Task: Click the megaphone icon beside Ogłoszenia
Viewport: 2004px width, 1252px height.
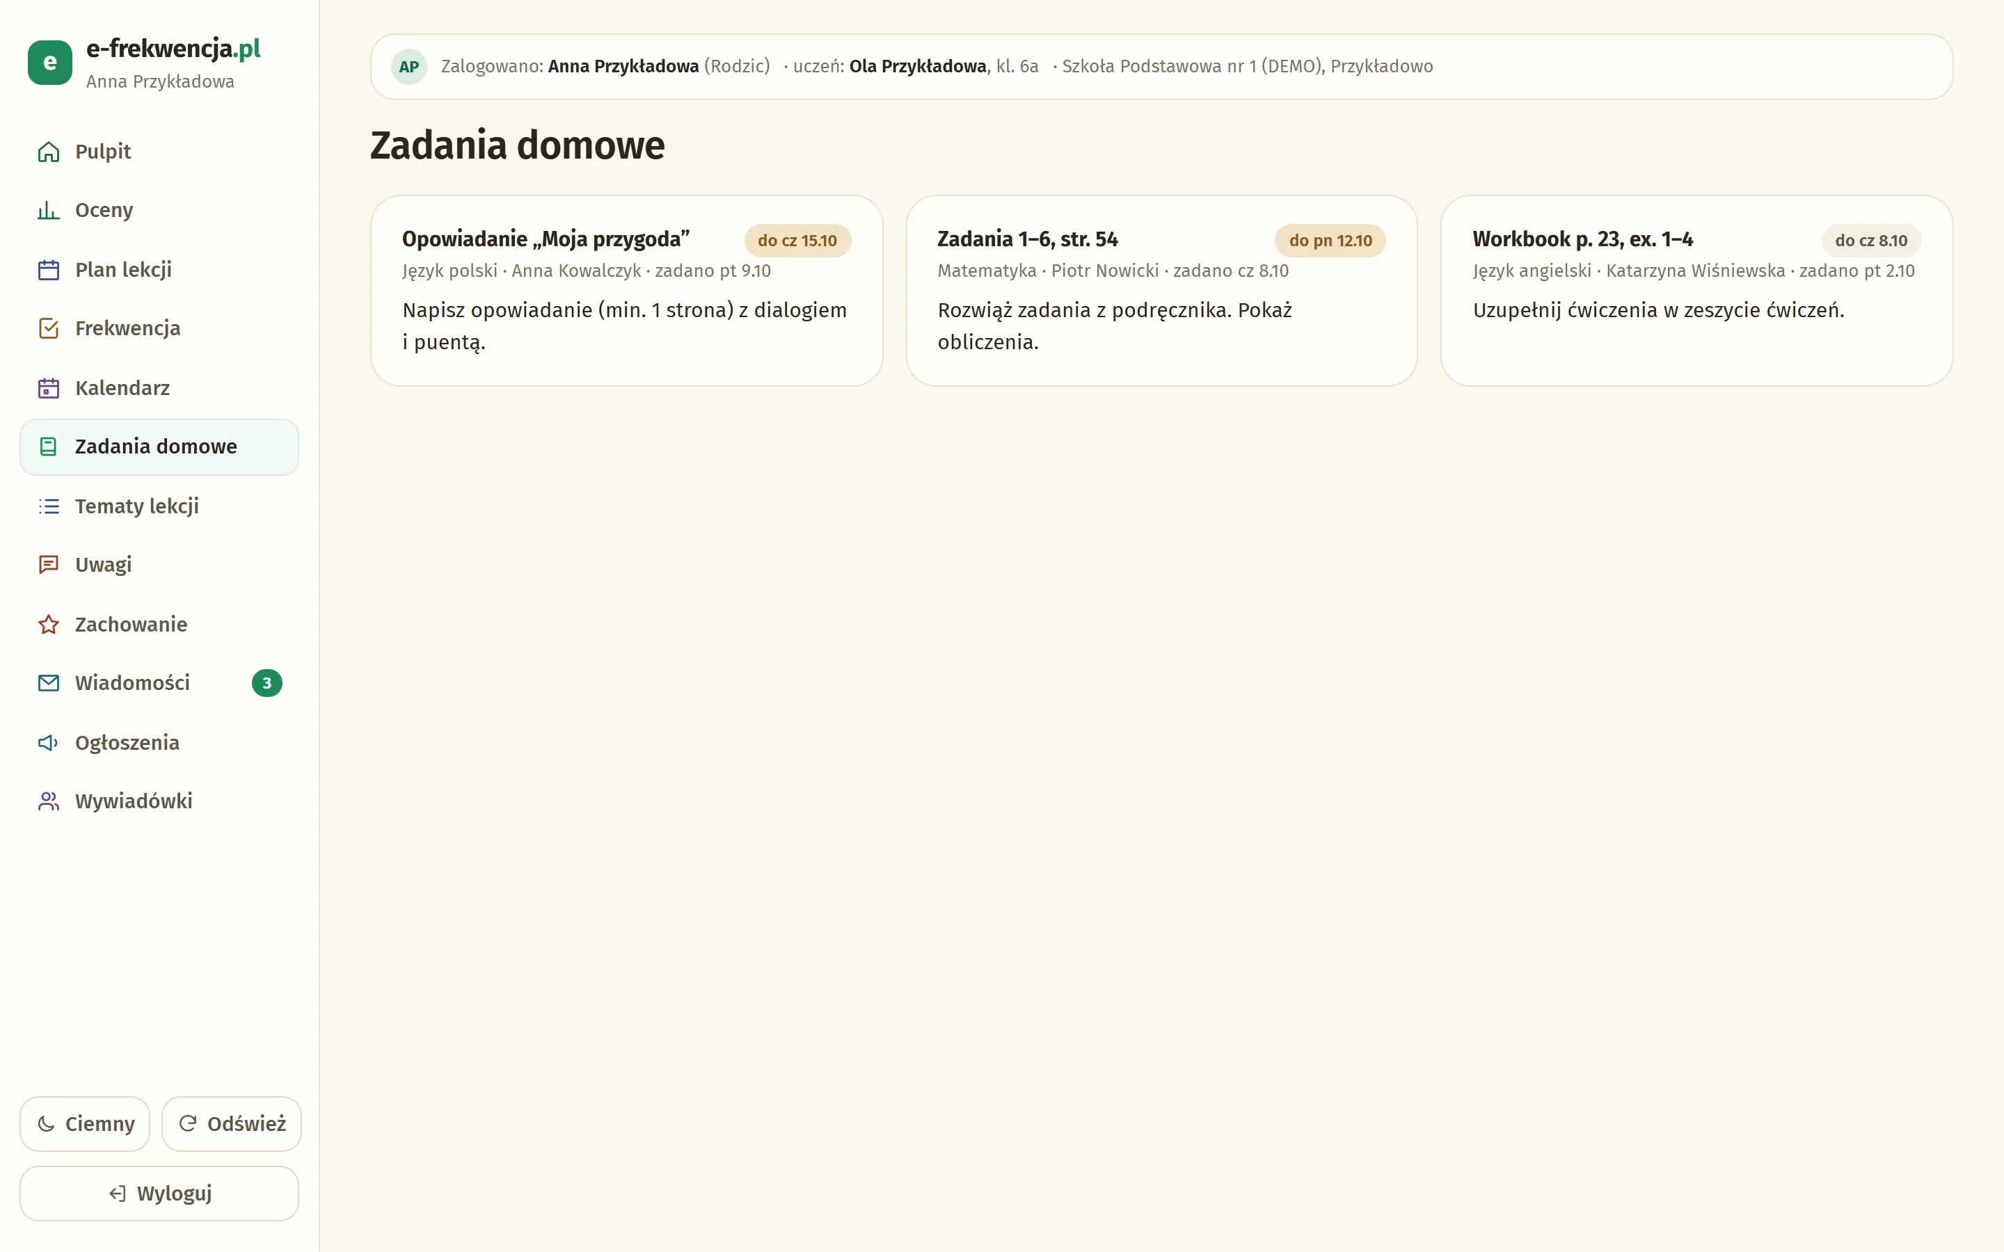Action: click(49, 743)
